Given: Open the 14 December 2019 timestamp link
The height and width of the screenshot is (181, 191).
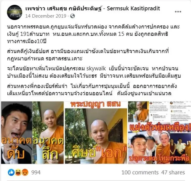Looking at the screenshot, I should point(46,16).
